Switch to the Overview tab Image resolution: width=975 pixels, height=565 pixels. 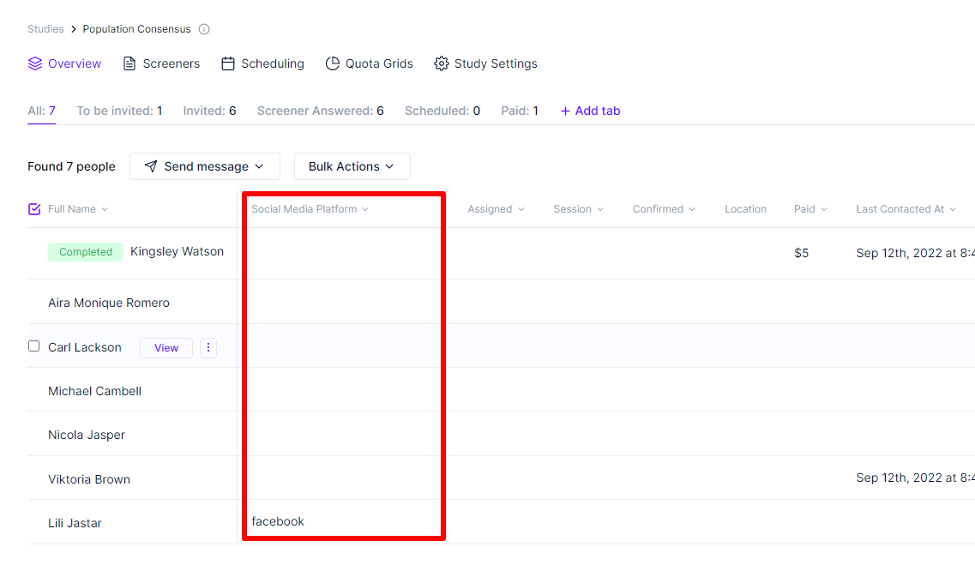point(64,63)
